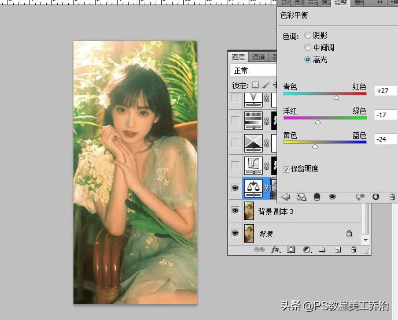This screenshot has height=320, width=398.
Task: Select the gradient map adjustment layer thumbnail
Action: pyautogui.click(x=253, y=121)
